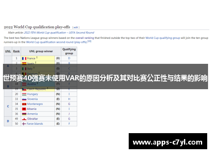Select rank 33 cell for Slovenia
The width and height of the screenshot is (211, 153).
click(x=16, y=99)
